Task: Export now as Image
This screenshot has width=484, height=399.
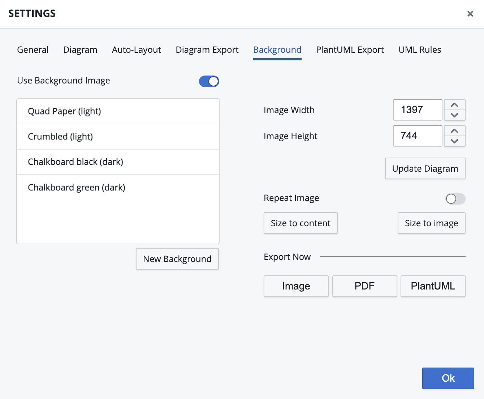Action: 296,286
